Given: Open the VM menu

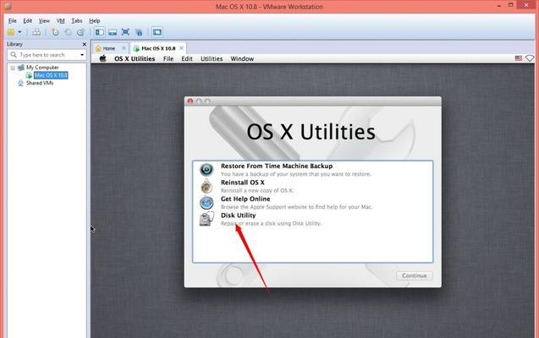Looking at the screenshot, I should tap(61, 20).
